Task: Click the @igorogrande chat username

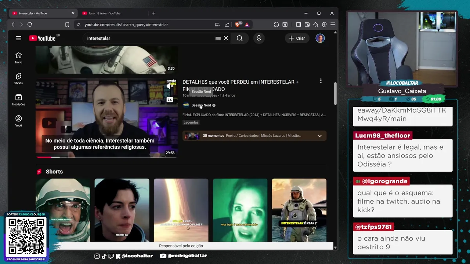Action: coord(384,181)
